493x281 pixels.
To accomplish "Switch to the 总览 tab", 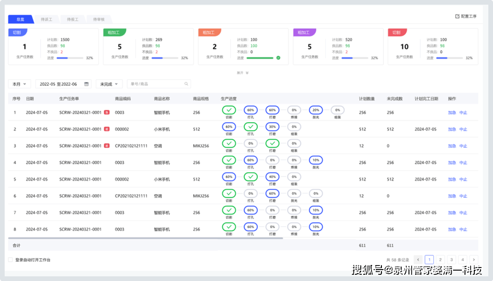I will [x=20, y=20].
